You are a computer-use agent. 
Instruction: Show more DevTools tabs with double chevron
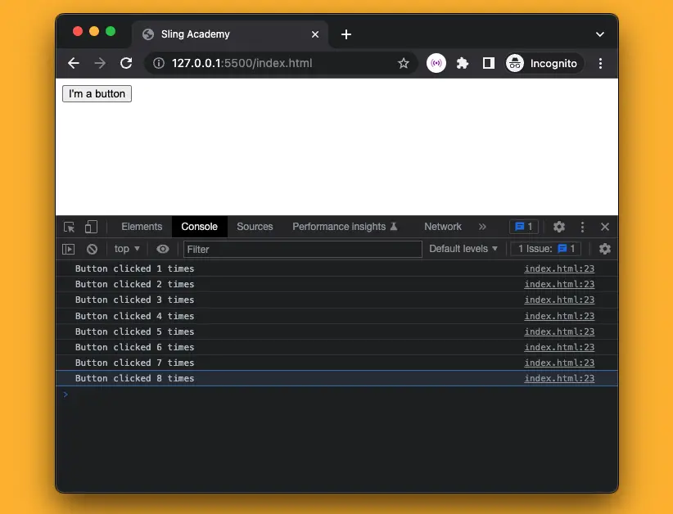[x=482, y=227]
